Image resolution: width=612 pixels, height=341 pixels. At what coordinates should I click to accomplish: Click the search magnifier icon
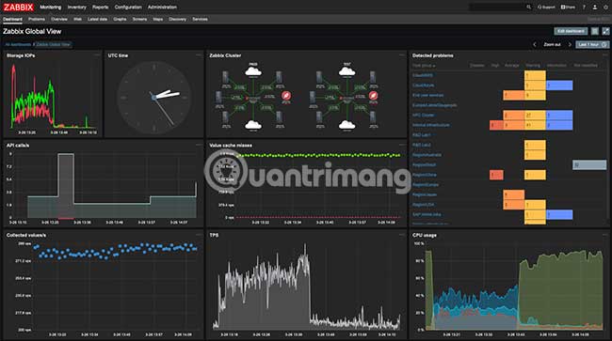529,7
